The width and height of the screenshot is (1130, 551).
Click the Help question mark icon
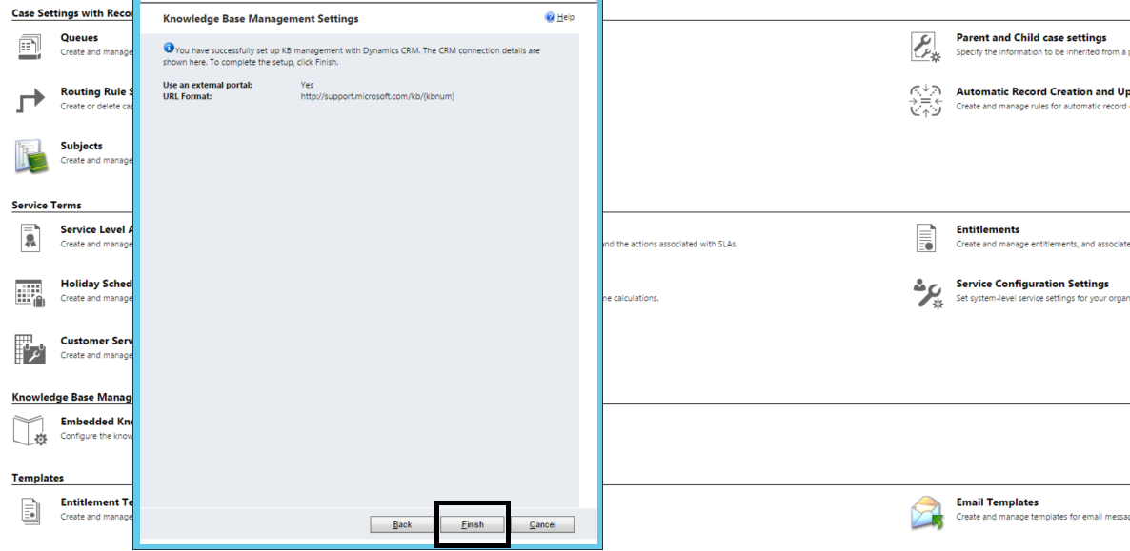coord(551,17)
